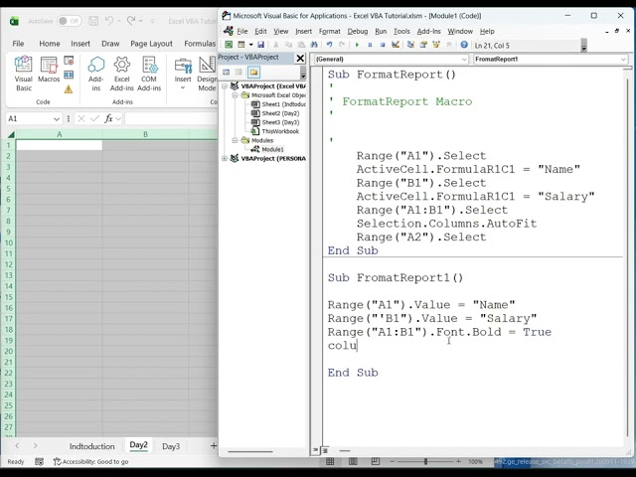
Task: Switch to the Day3 sheet tab
Action: [171, 446]
